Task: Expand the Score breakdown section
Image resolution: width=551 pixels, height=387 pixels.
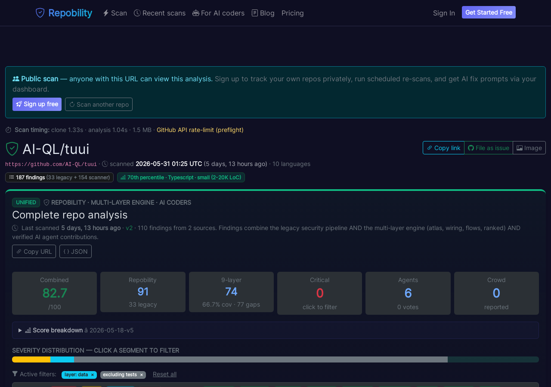Action: coord(275,330)
